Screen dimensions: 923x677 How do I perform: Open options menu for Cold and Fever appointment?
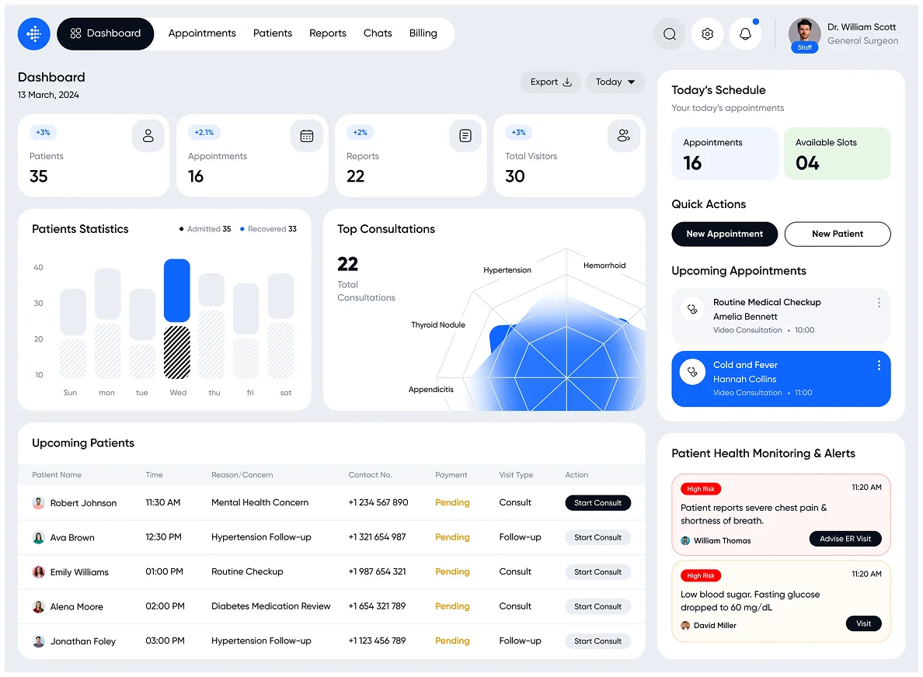coord(879,364)
